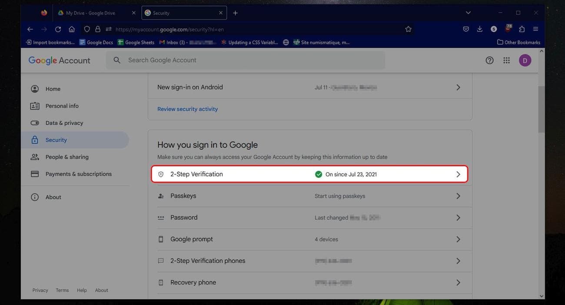Switch to the My Drive Google Drive tab

point(91,13)
